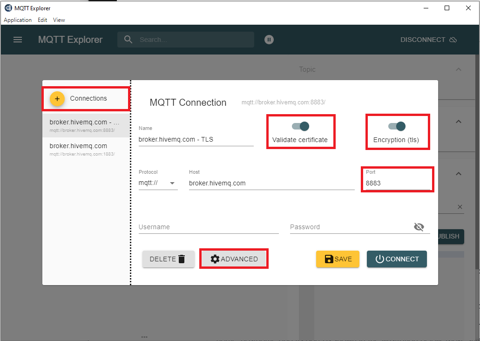Image resolution: width=480 pixels, height=341 pixels.
Task: Open the Advanced settings
Action: point(234,259)
